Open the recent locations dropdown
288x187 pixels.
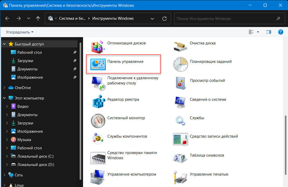[x=29, y=18]
